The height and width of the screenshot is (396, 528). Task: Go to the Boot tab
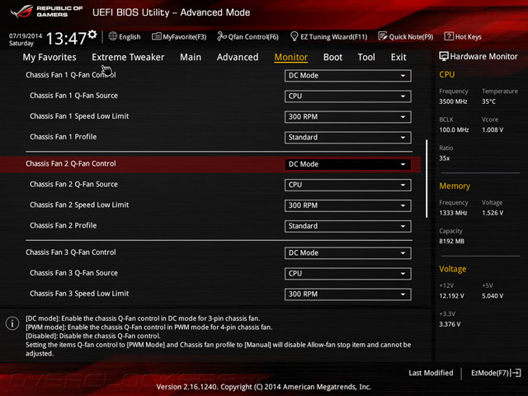332,57
